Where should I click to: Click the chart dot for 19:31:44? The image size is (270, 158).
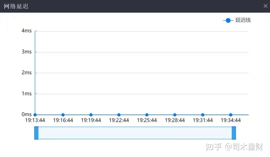click(x=203, y=115)
